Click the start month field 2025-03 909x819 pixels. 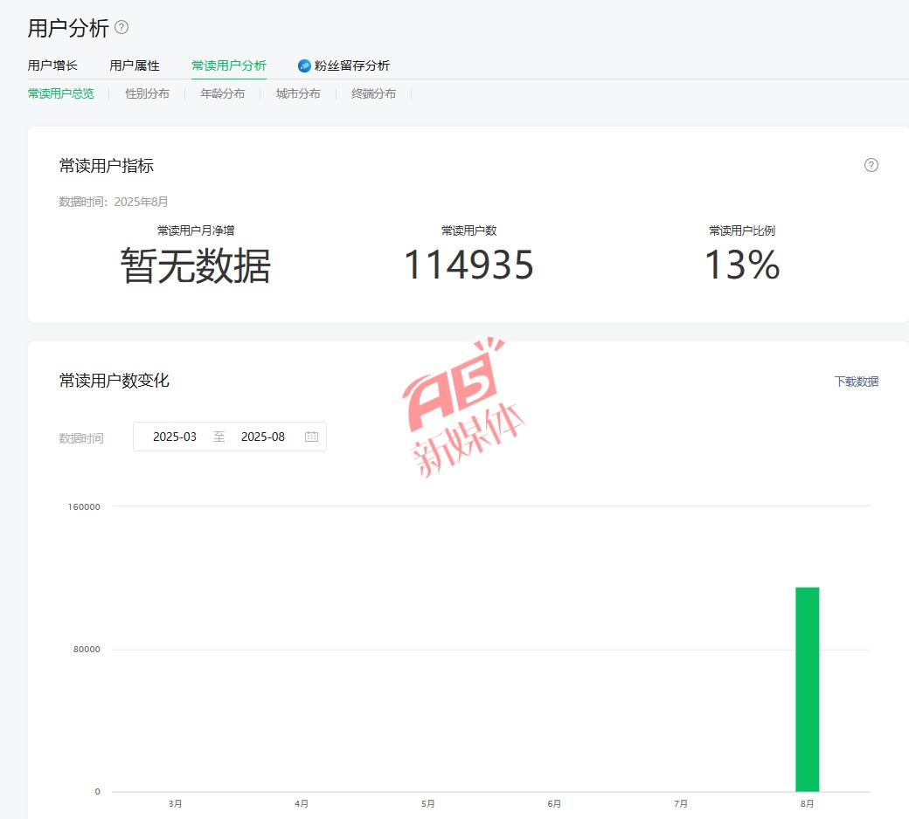tap(175, 437)
